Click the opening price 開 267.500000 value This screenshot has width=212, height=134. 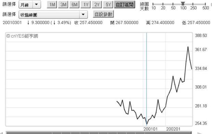pyautogui.click(x=124, y=23)
